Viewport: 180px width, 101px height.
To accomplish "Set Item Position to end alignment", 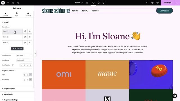I will (x=28, y=65).
